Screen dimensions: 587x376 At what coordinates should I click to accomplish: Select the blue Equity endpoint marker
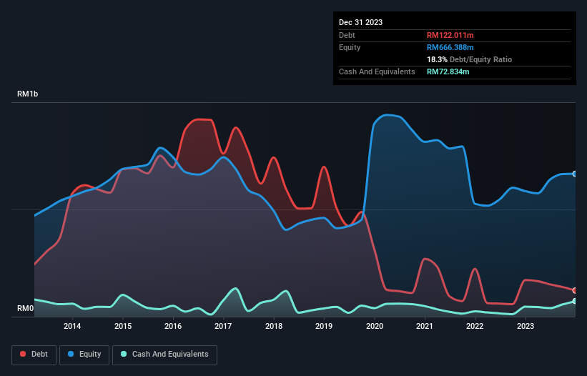tap(575, 174)
